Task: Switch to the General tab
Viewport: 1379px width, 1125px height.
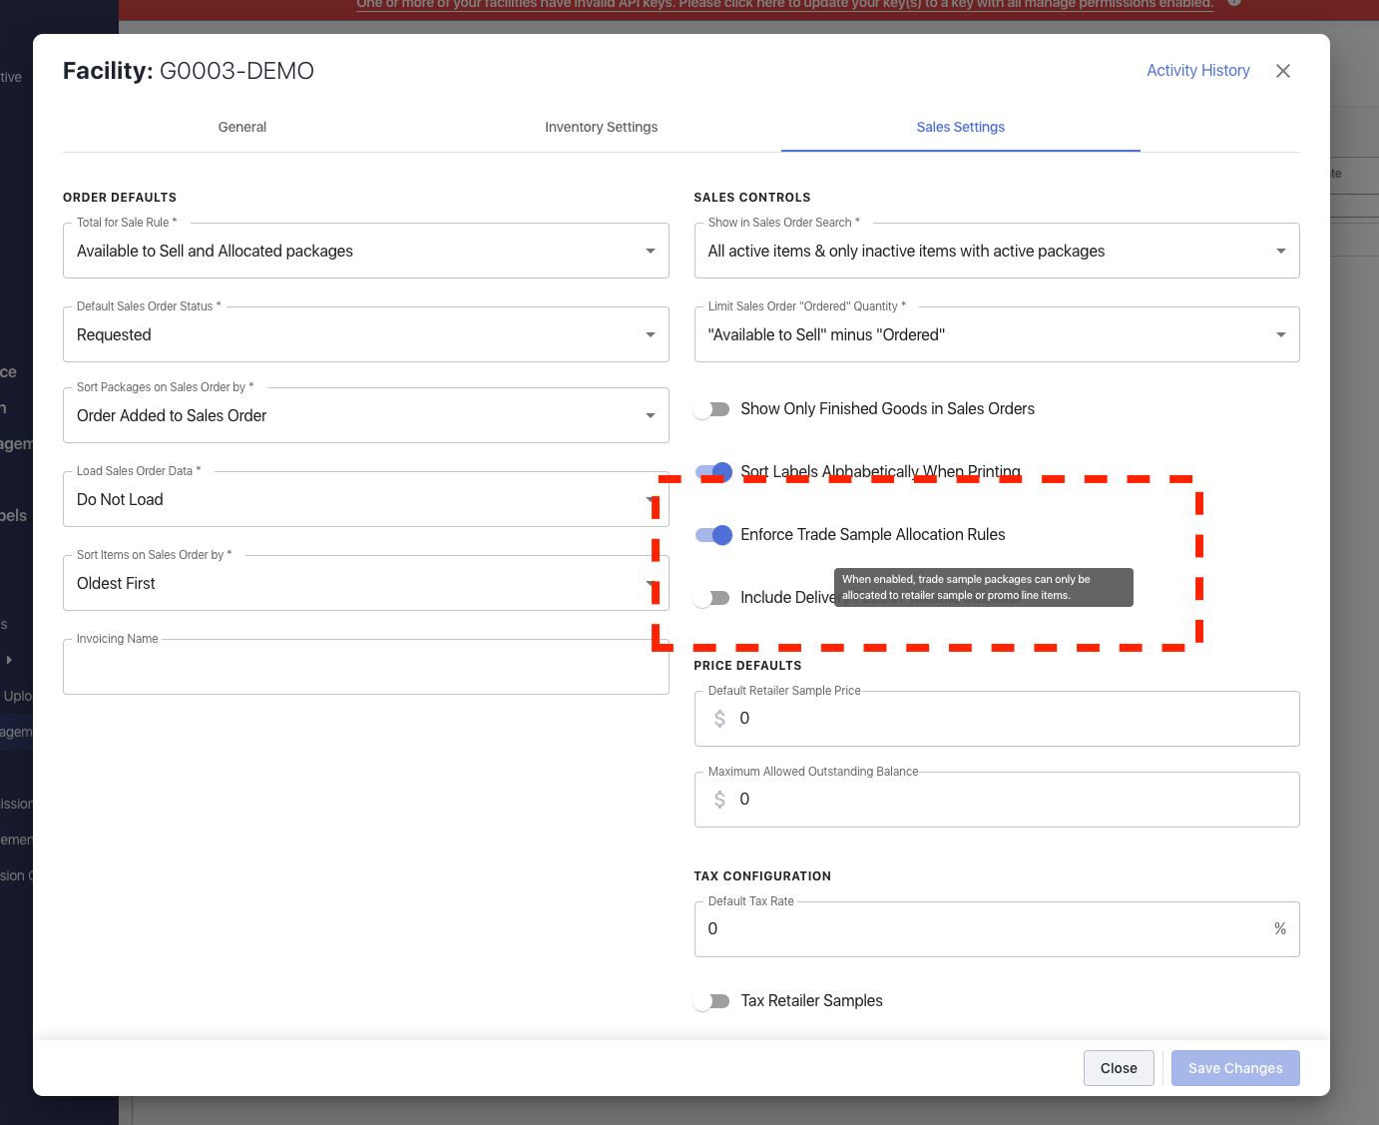Action: click(242, 127)
